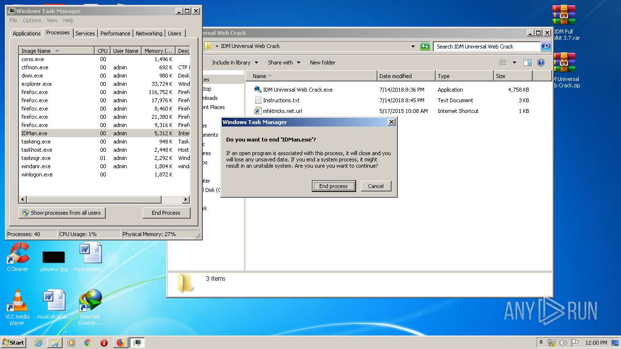Open Share with dropdown
The image size is (621, 349).
pos(284,63)
